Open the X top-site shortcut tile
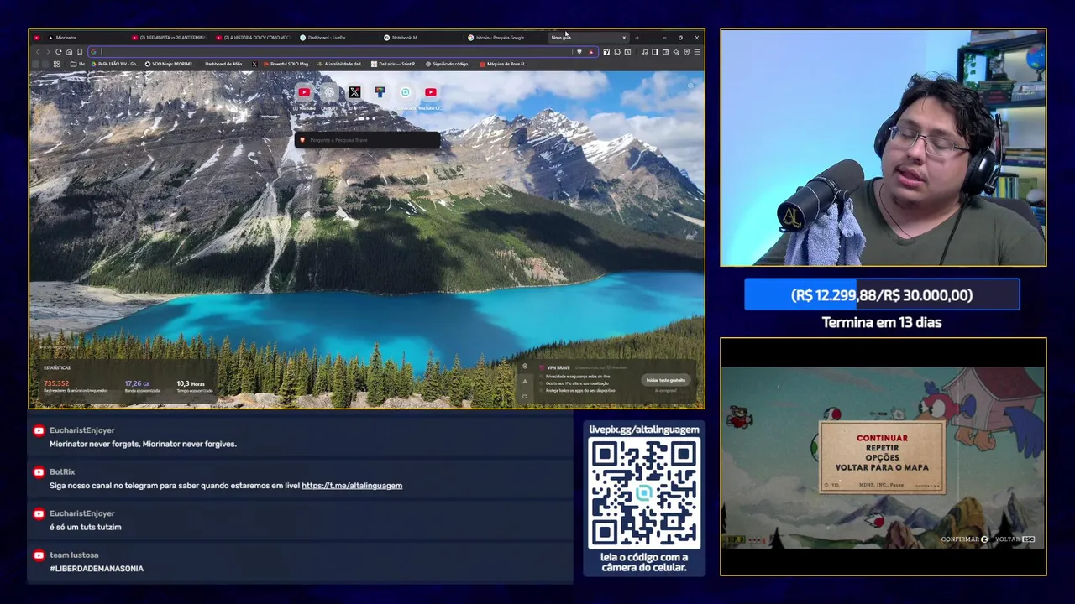 click(x=354, y=92)
